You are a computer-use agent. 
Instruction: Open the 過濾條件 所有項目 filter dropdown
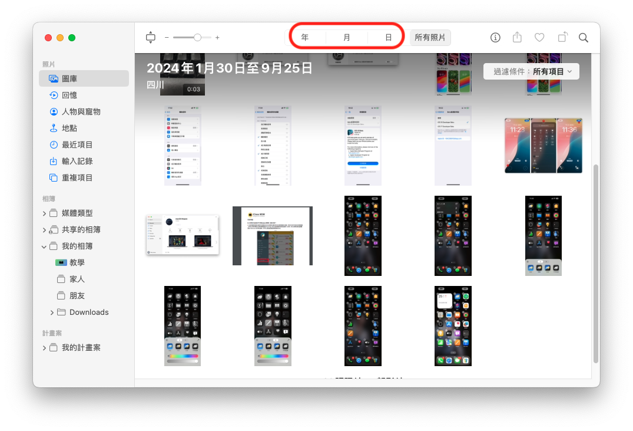click(531, 71)
